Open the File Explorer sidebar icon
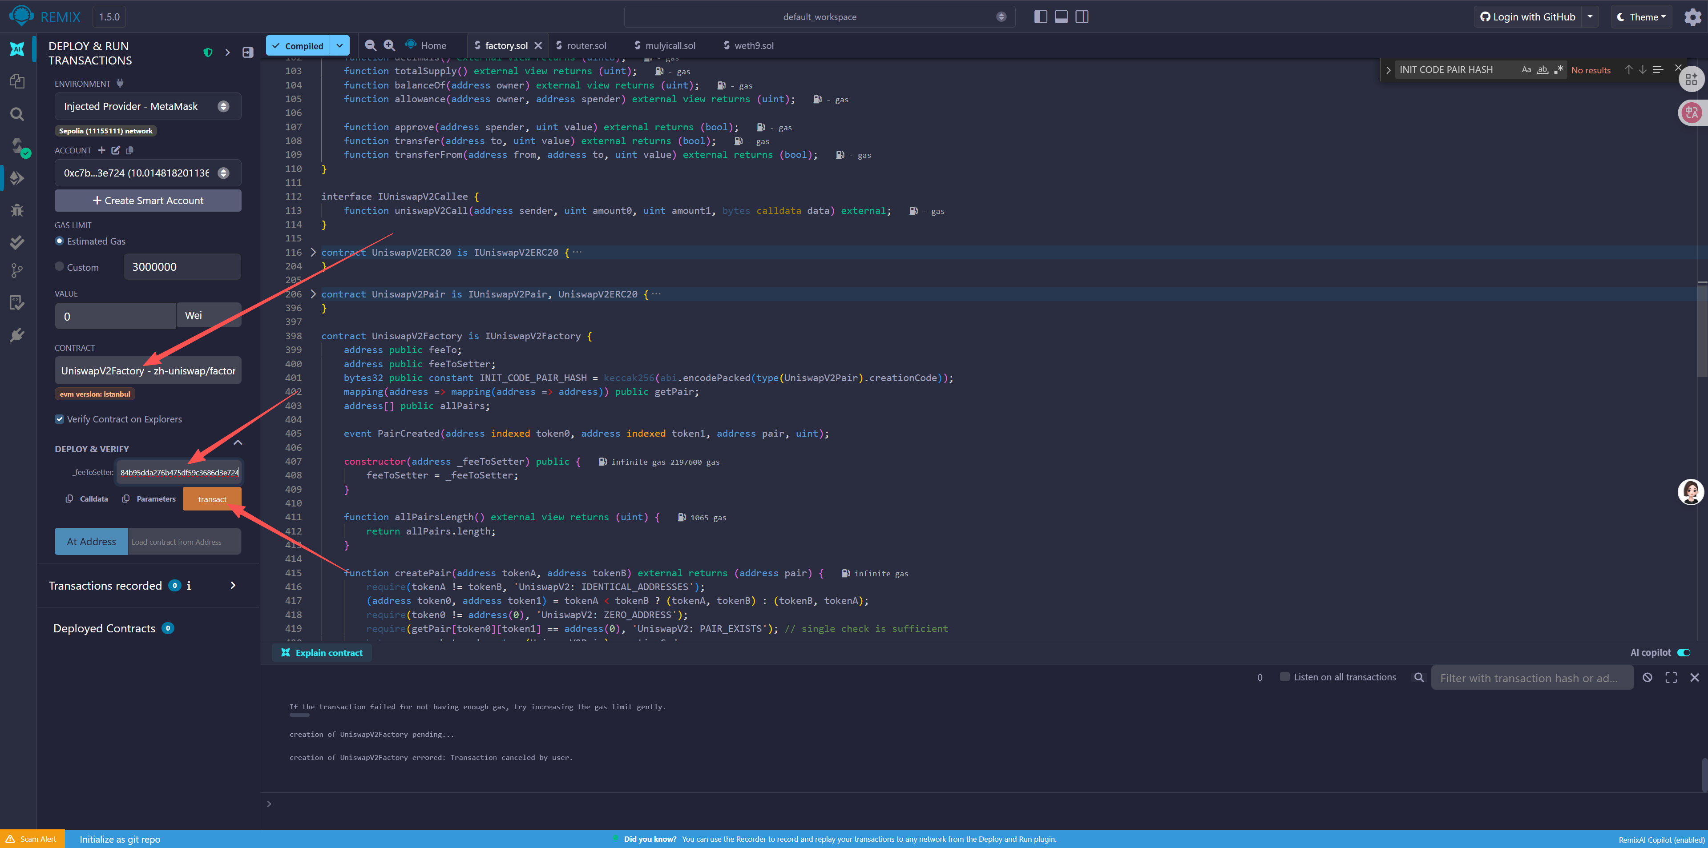The width and height of the screenshot is (1708, 848). 17,81
